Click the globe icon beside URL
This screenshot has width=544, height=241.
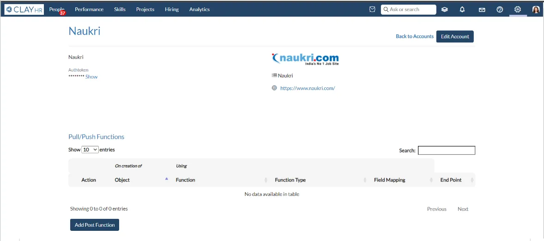(274, 88)
